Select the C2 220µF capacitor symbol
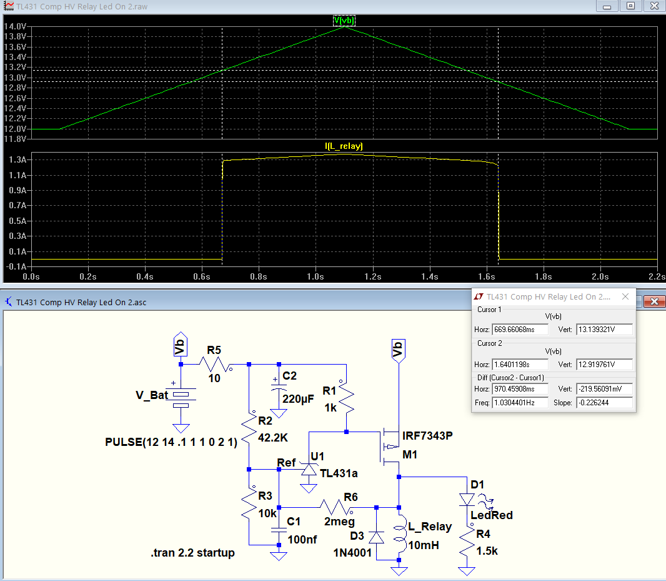The image size is (666, 581). [x=279, y=390]
